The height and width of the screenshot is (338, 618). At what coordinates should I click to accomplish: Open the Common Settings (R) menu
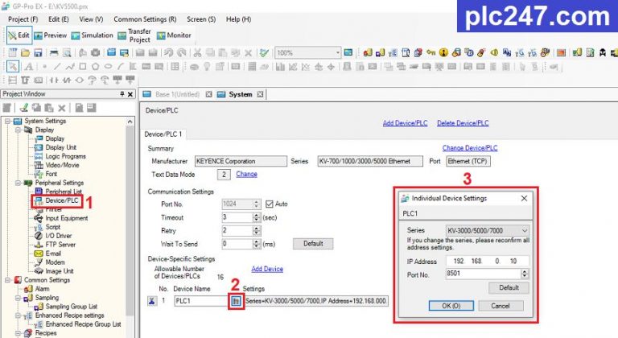click(145, 18)
